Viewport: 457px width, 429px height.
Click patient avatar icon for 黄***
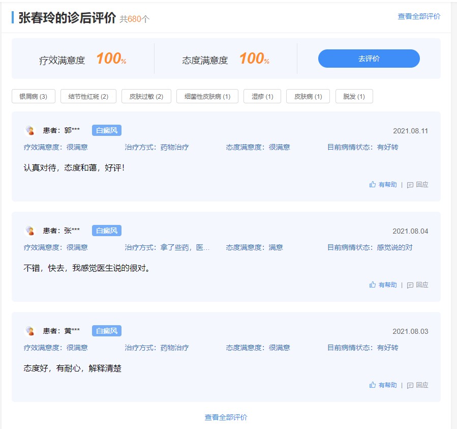30,331
